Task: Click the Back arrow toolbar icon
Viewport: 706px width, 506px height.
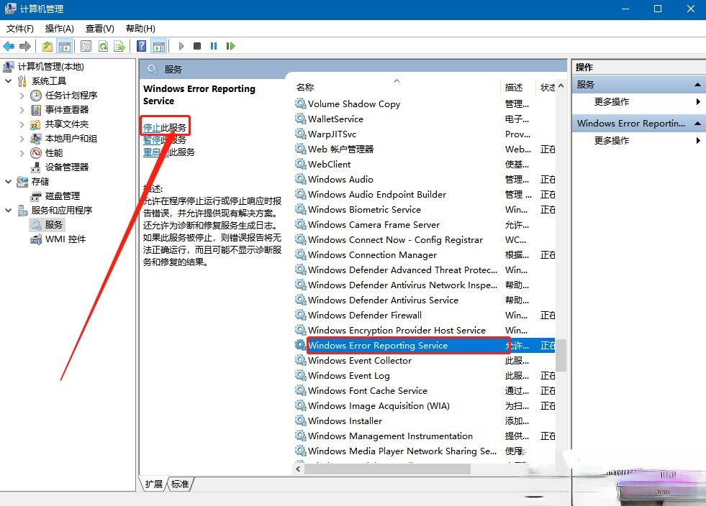Action: coord(9,46)
